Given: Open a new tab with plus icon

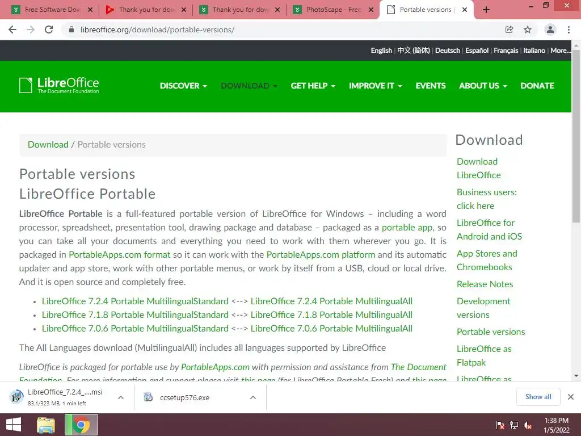Looking at the screenshot, I should coord(486,10).
